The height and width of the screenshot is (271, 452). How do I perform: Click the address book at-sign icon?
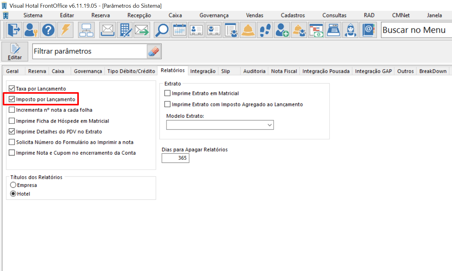coord(368,30)
